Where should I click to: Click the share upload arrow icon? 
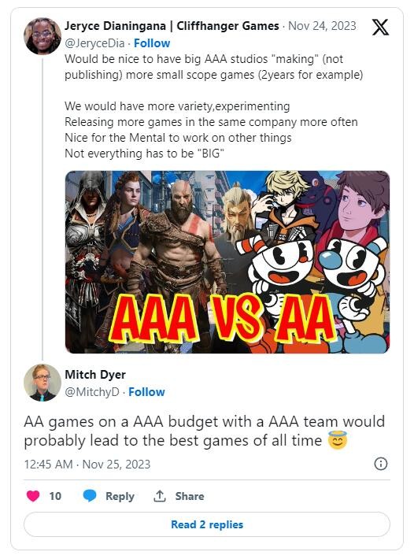point(160,496)
